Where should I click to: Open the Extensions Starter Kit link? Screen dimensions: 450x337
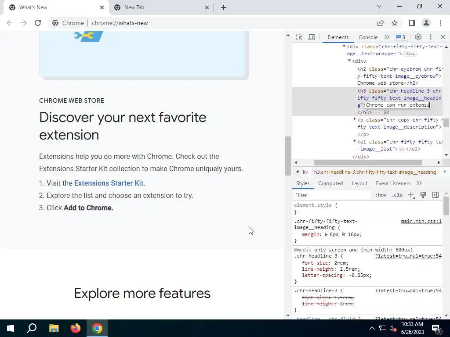click(x=109, y=183)
